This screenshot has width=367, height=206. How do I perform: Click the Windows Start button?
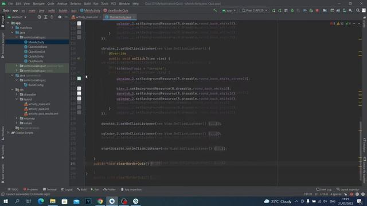(5, 201)
